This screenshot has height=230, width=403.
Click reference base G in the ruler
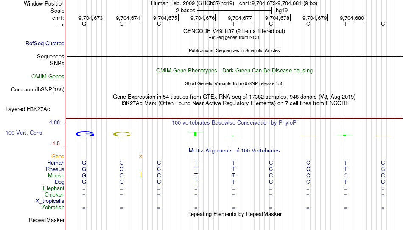pyautogui.click(x=84, y=24)
